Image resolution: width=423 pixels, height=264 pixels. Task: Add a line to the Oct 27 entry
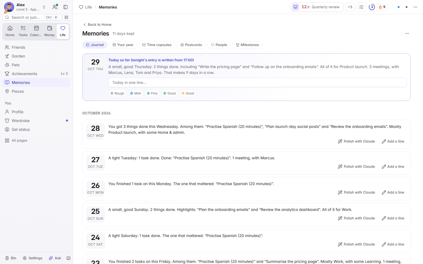393,167
